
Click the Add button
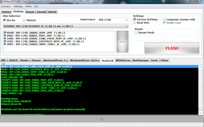tap(122, 42)
